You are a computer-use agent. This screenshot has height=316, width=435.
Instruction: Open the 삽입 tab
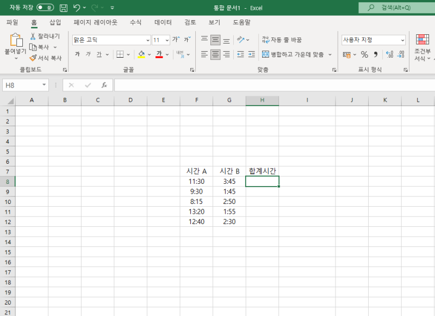55,22
